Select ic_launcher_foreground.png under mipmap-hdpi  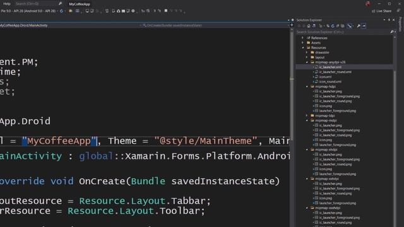point(340,96)
